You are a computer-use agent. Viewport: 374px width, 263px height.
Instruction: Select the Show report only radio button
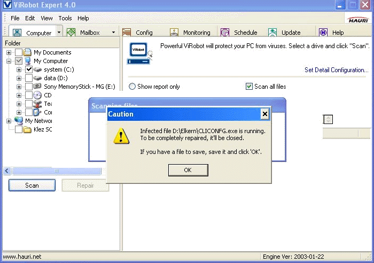[x=132, y=87]
